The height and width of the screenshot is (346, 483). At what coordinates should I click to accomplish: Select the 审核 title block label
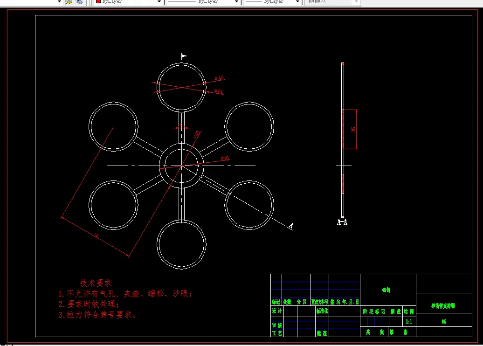[277, 325]
